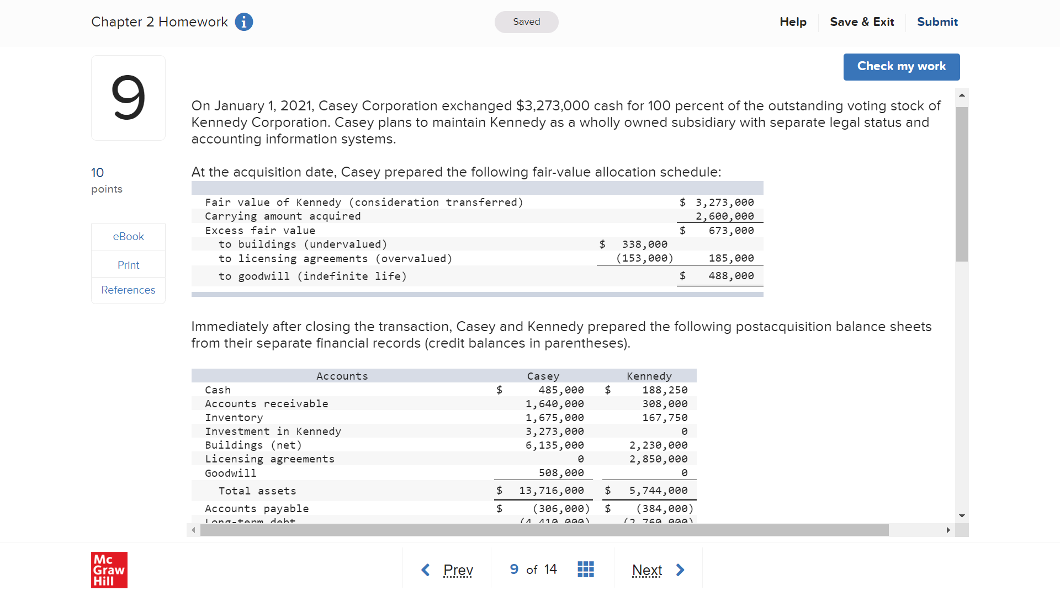Open the References link
This screenshot has height=596, width=1060.
pyautogui.click(x=128, y=290)
